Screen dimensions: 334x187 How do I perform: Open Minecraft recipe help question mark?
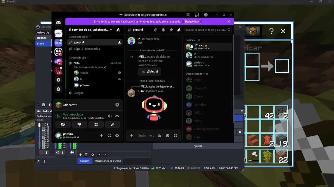271,31
